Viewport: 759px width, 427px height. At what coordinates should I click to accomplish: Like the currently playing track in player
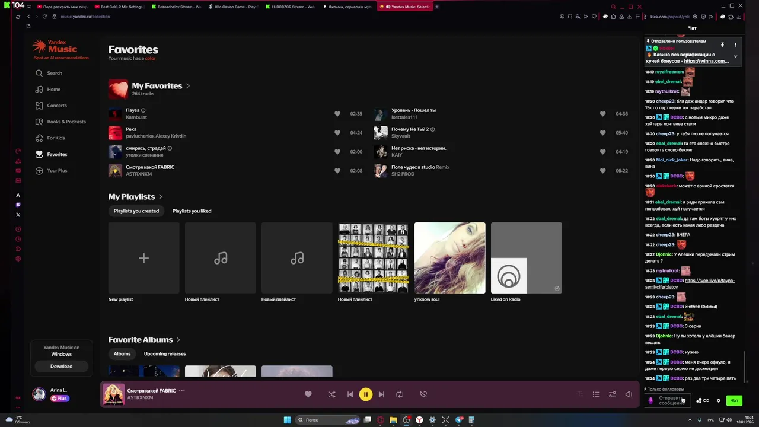(308, 394)
